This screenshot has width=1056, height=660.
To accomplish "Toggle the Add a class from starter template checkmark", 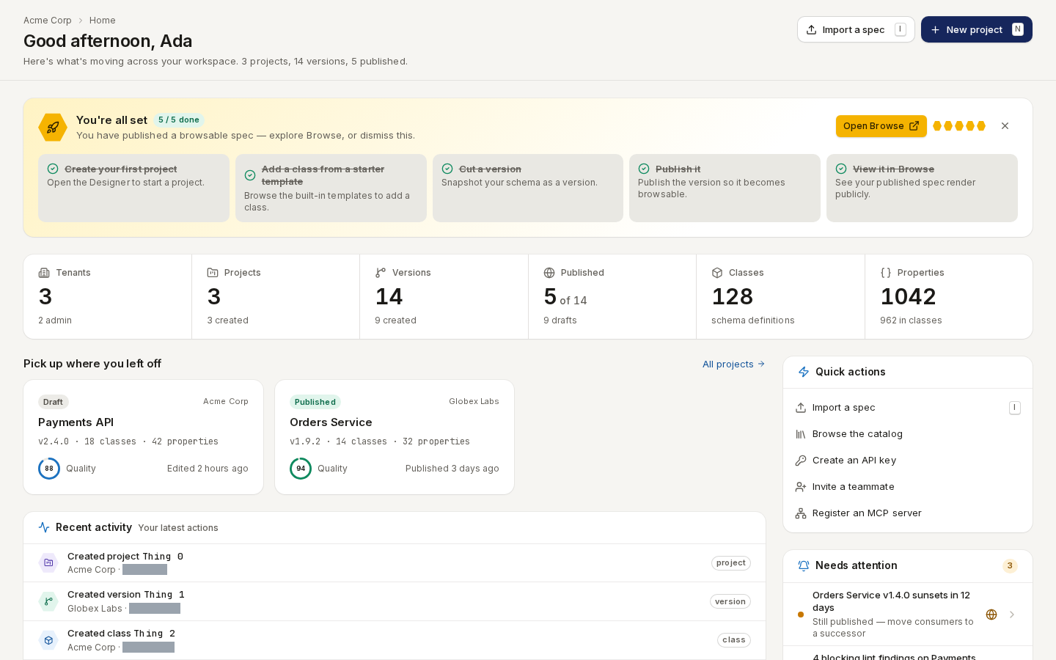I will (x=250, y=175).
